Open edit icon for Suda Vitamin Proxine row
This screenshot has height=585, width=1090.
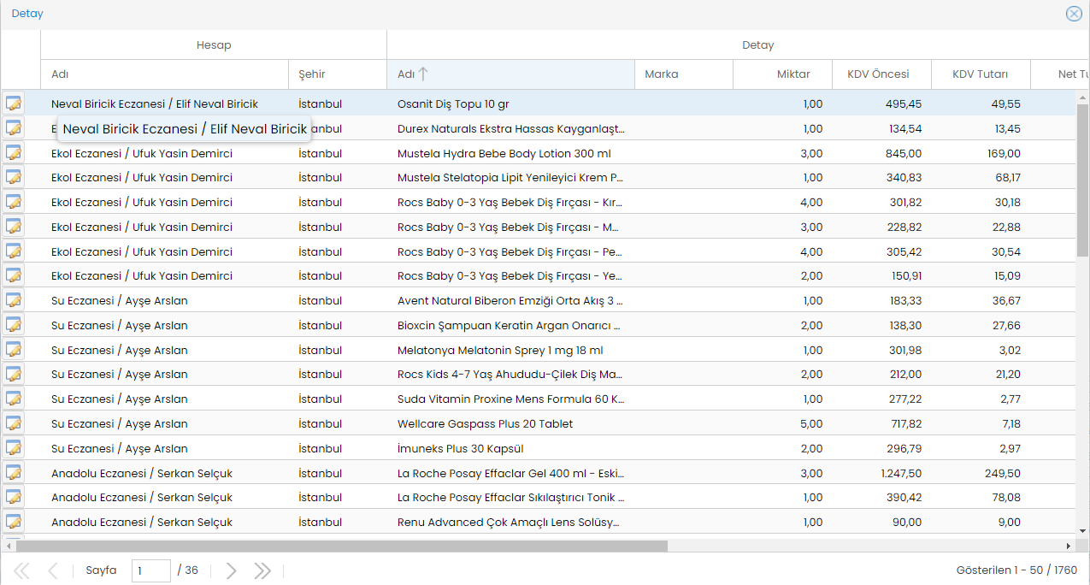(x=14, y=399)
